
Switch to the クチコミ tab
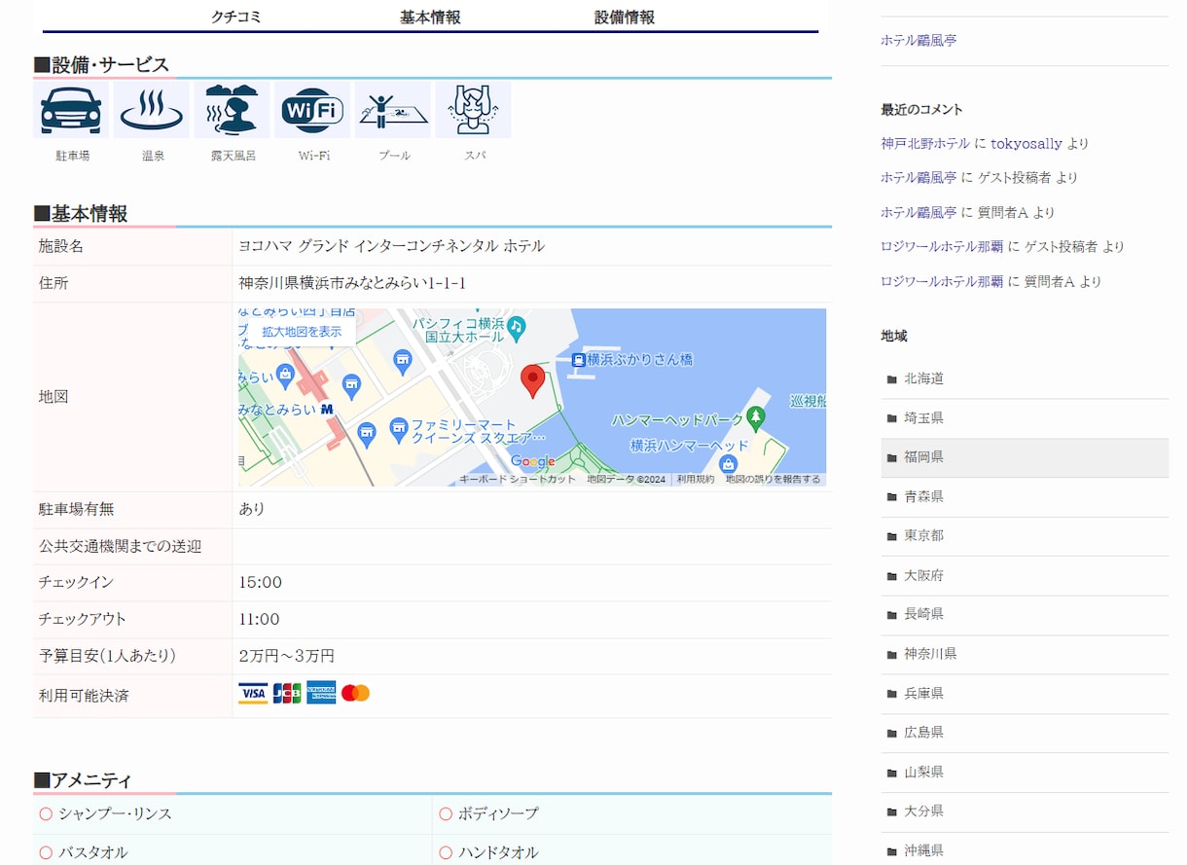(236, 17)
